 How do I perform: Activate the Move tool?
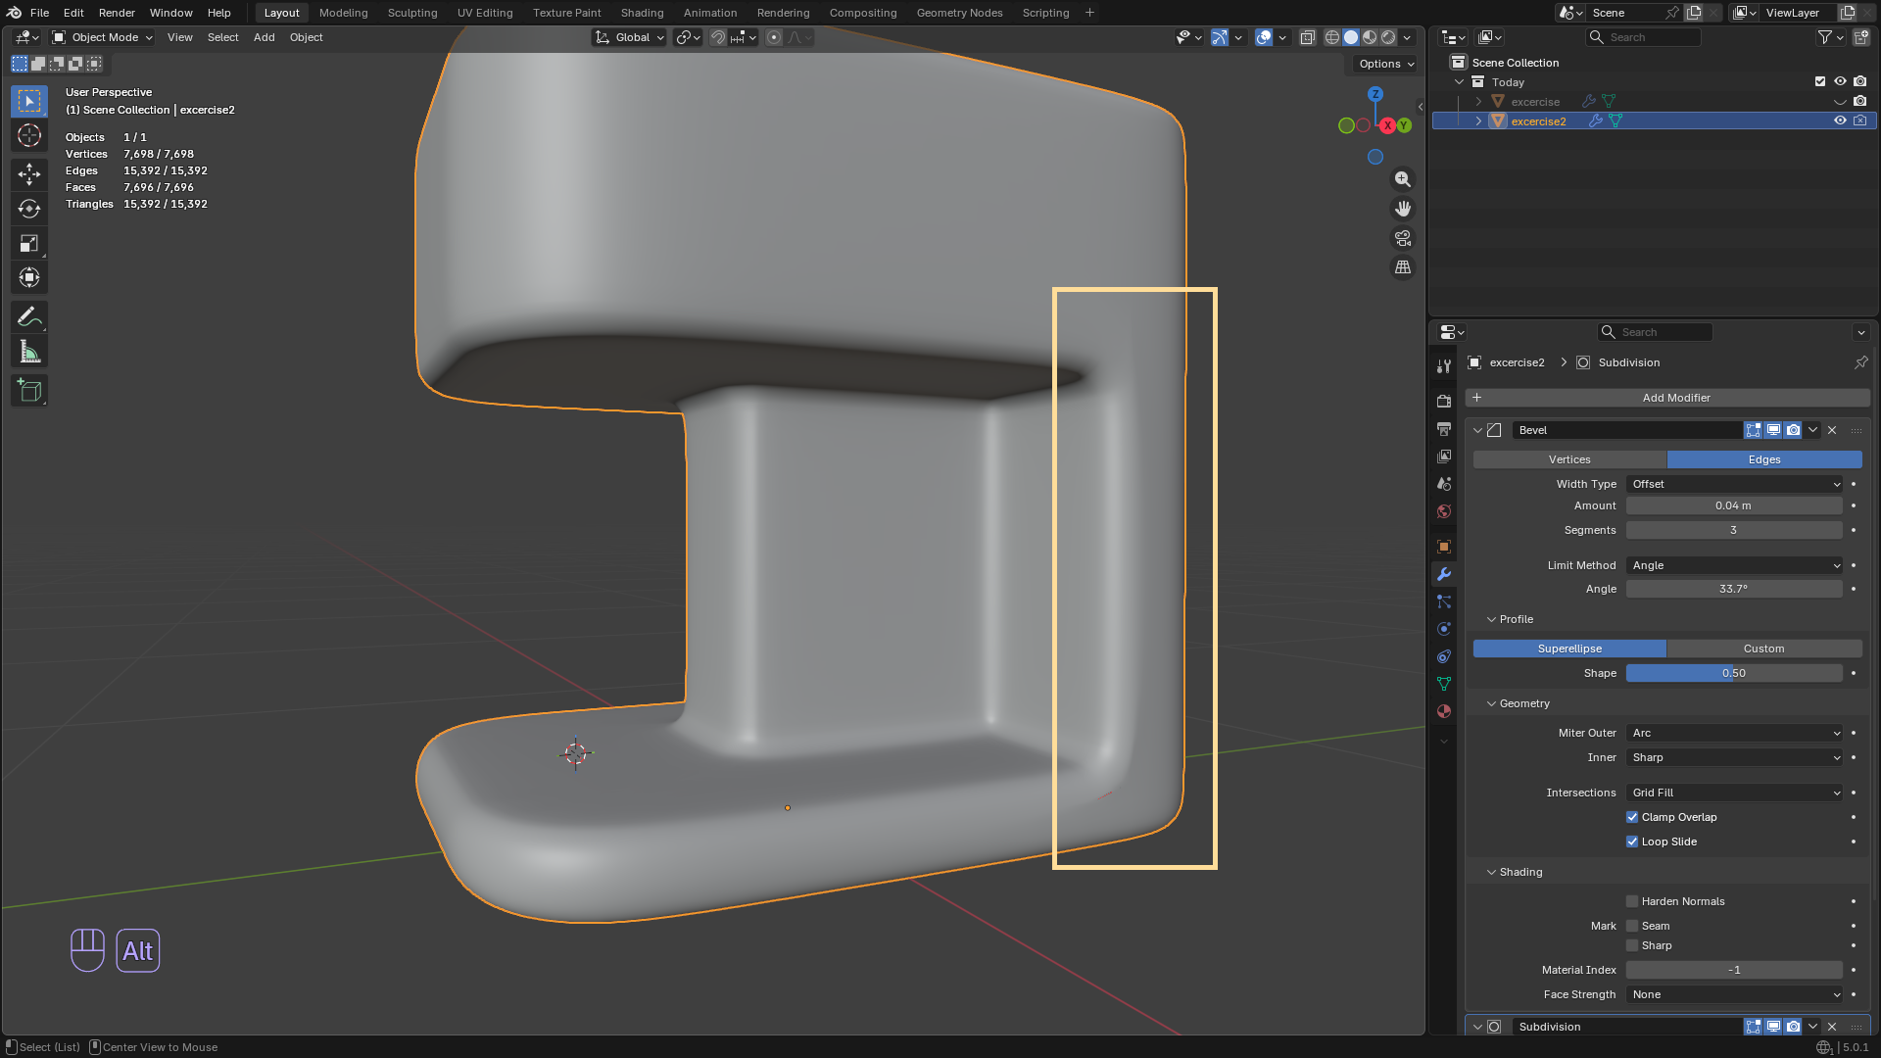(x=29, y=174)
